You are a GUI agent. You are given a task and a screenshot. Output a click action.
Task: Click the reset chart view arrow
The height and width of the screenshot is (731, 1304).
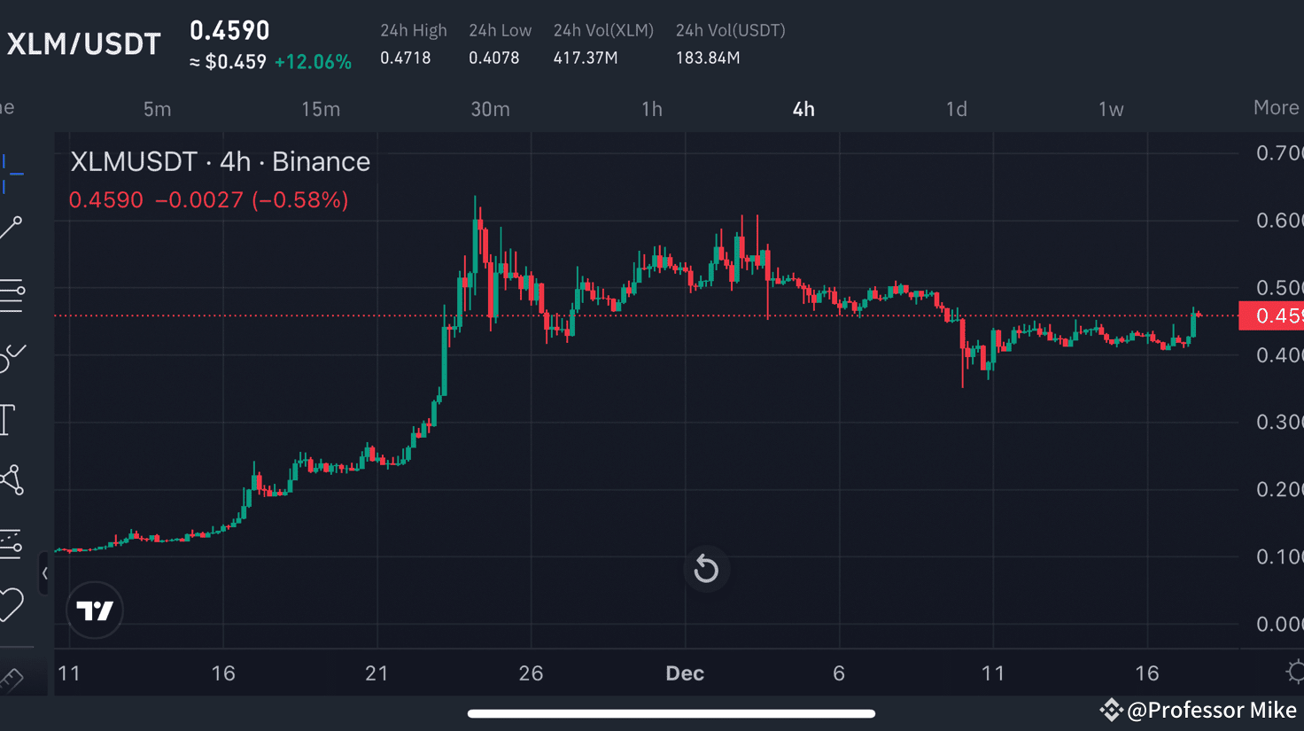point(706,569)
